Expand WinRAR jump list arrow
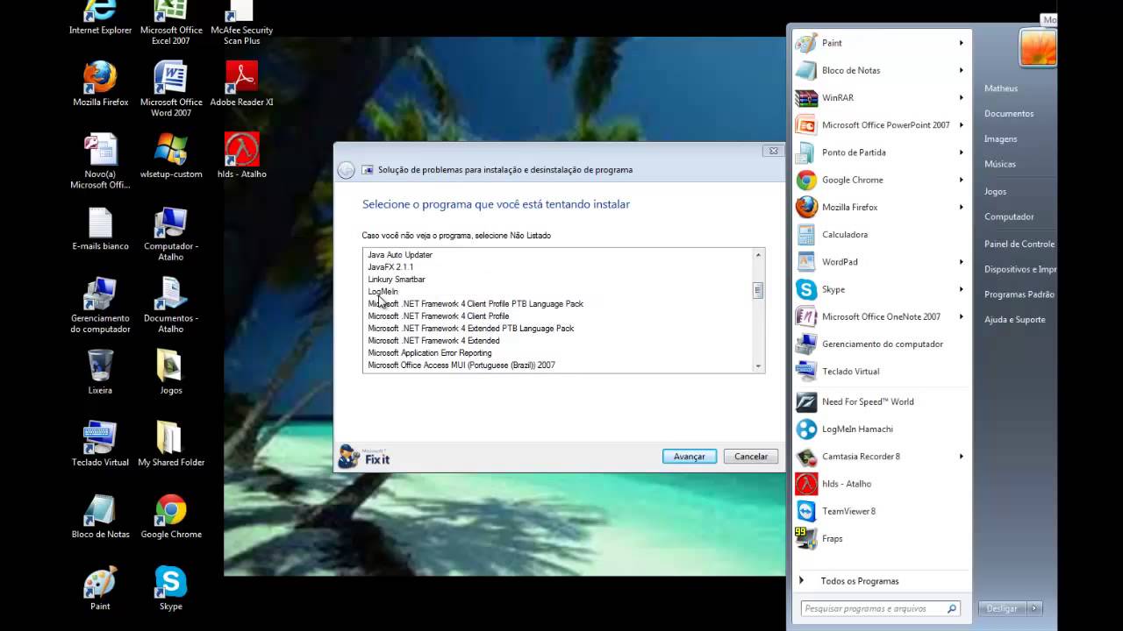This screenshot has width=1123, height=631. pyautogui.click(x=961, y=97)
